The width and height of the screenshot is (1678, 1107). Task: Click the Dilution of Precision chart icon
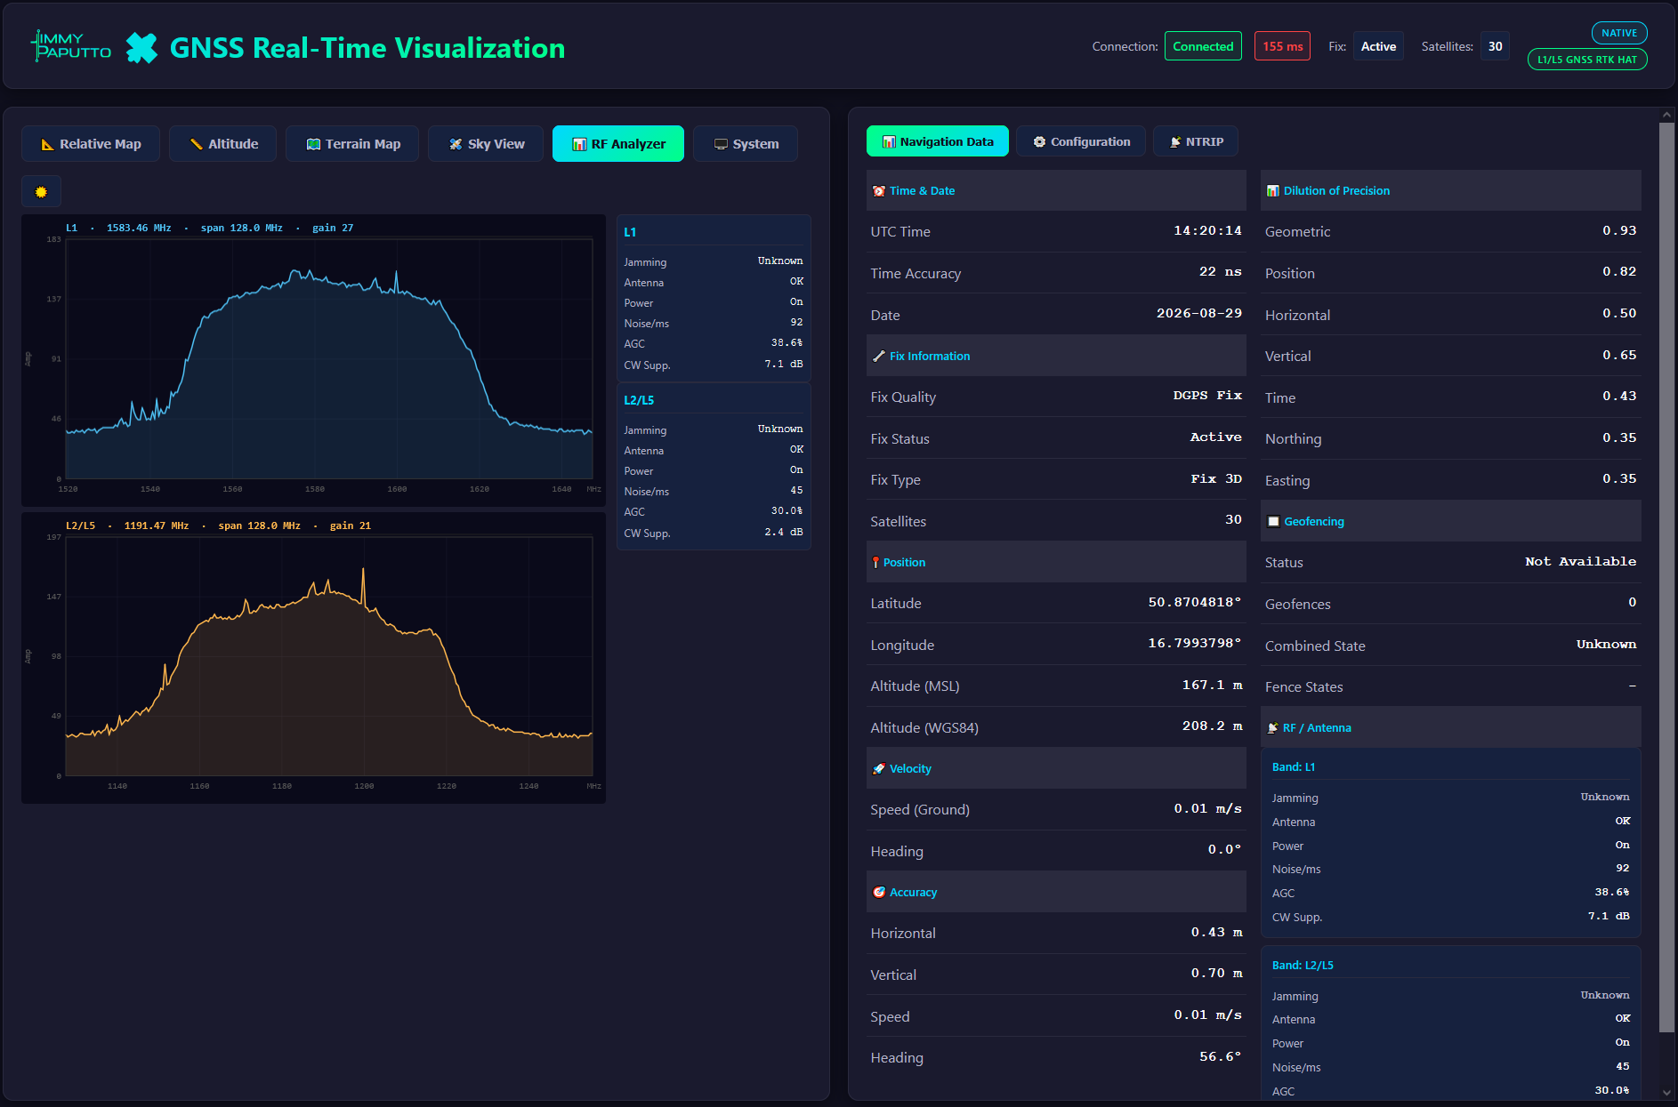pyautogui.click(x=1273, y=191)
